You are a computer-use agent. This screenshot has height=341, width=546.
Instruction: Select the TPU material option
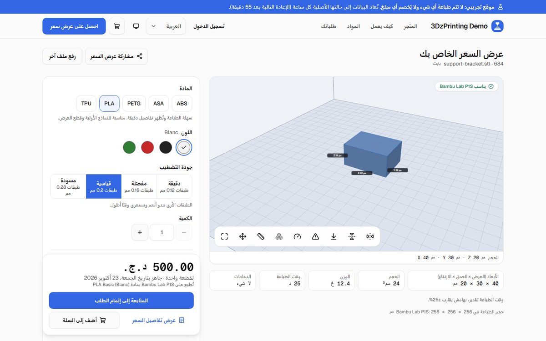86,103
